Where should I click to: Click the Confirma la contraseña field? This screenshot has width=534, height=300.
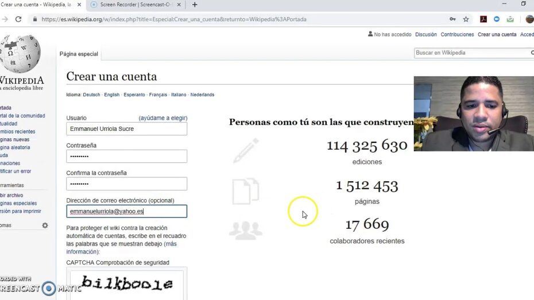[127, 184]
